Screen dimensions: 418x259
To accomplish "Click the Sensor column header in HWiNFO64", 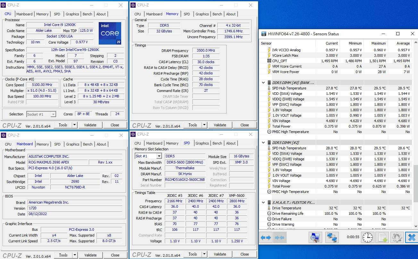I will click(x=288, y=43).
